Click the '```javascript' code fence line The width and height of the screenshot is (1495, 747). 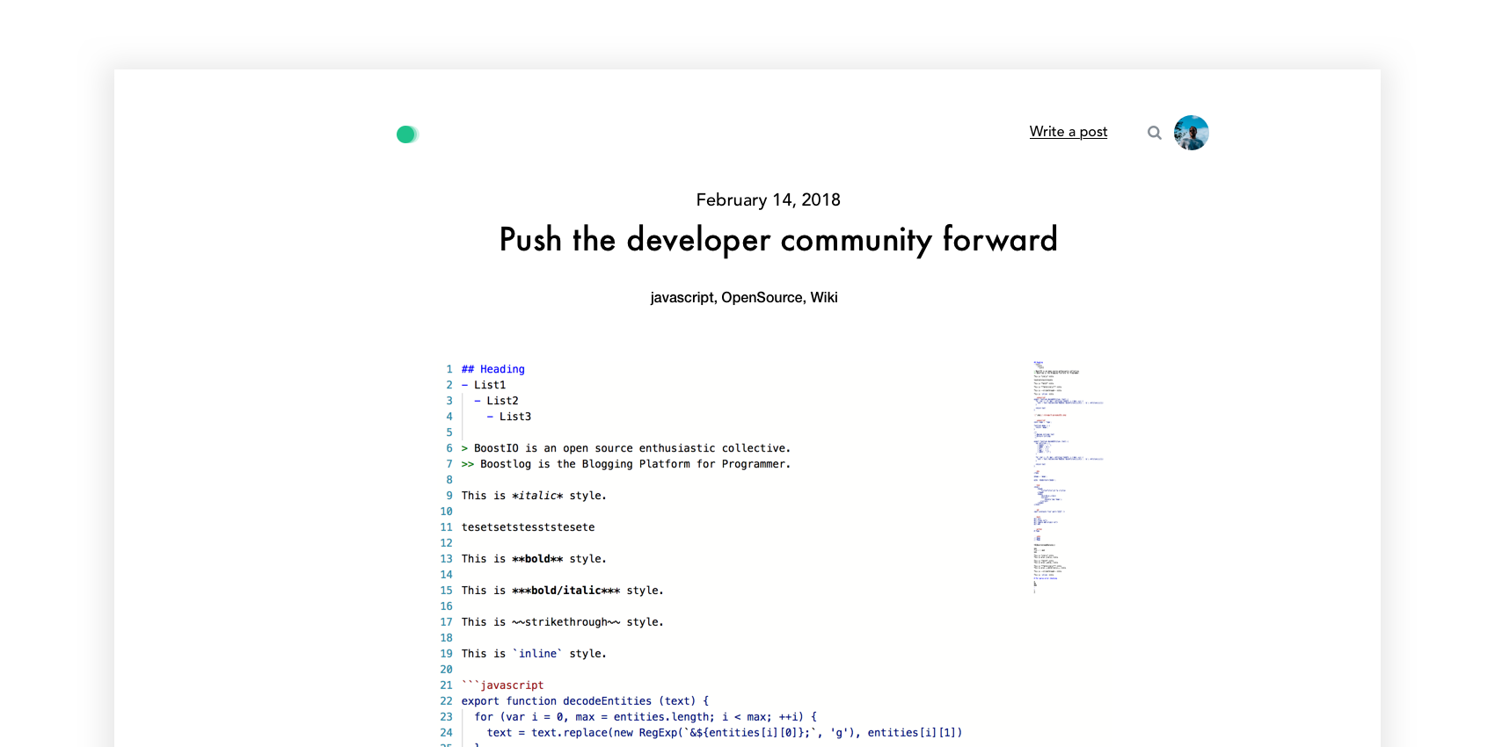pos(502,685)
